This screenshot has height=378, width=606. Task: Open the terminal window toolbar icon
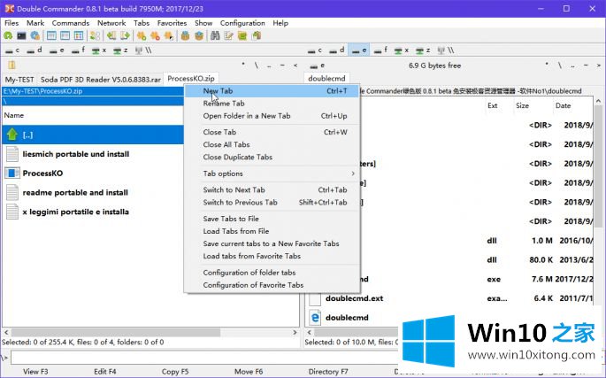21,36
